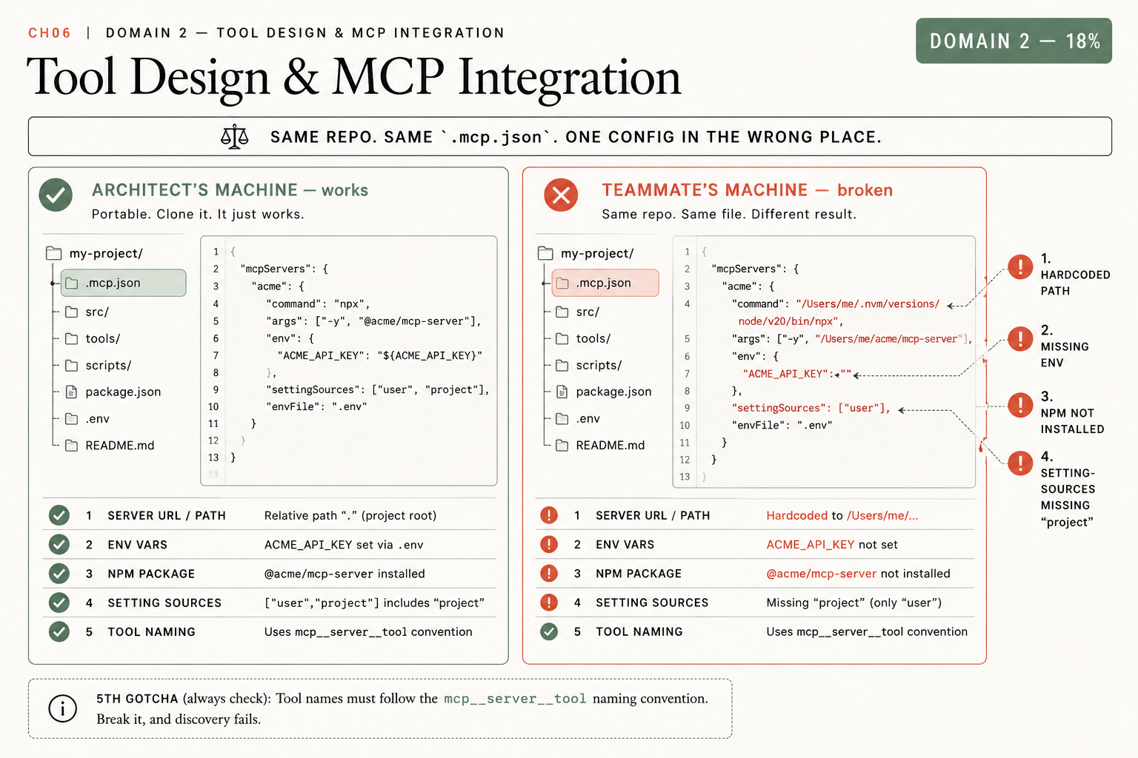Click red alert for NPM Package, teammate panel

549,574
